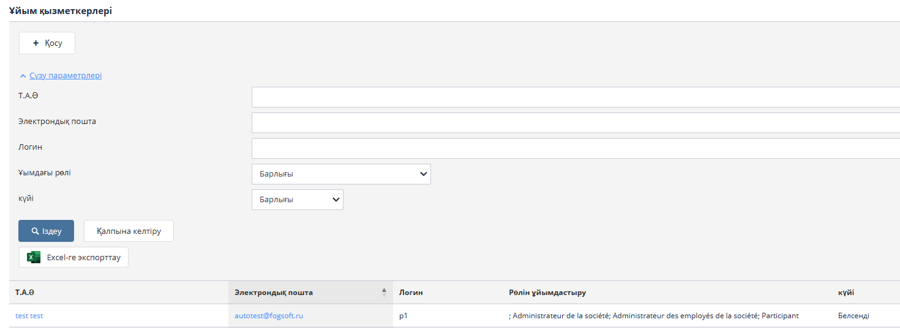Click the autotest@fogsoft.ru email link
The width and height of the screenshot is (900, 328).
click(x=269, y=316)
